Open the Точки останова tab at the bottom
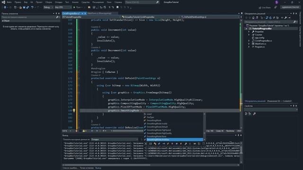The width and height of the screenshot is (303, 170). (x=87, y=168)
